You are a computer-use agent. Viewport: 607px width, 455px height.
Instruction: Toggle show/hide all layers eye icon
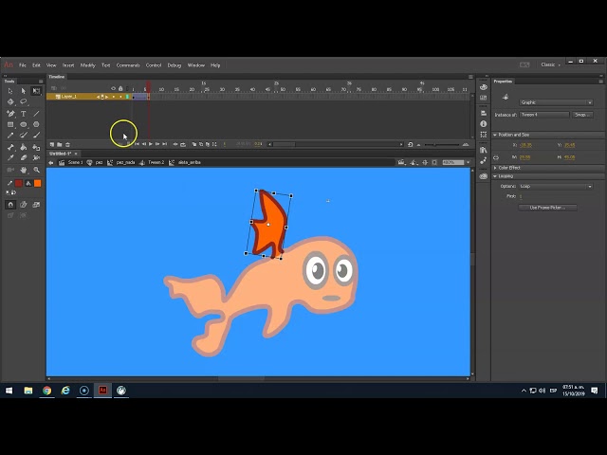point(113,88)
